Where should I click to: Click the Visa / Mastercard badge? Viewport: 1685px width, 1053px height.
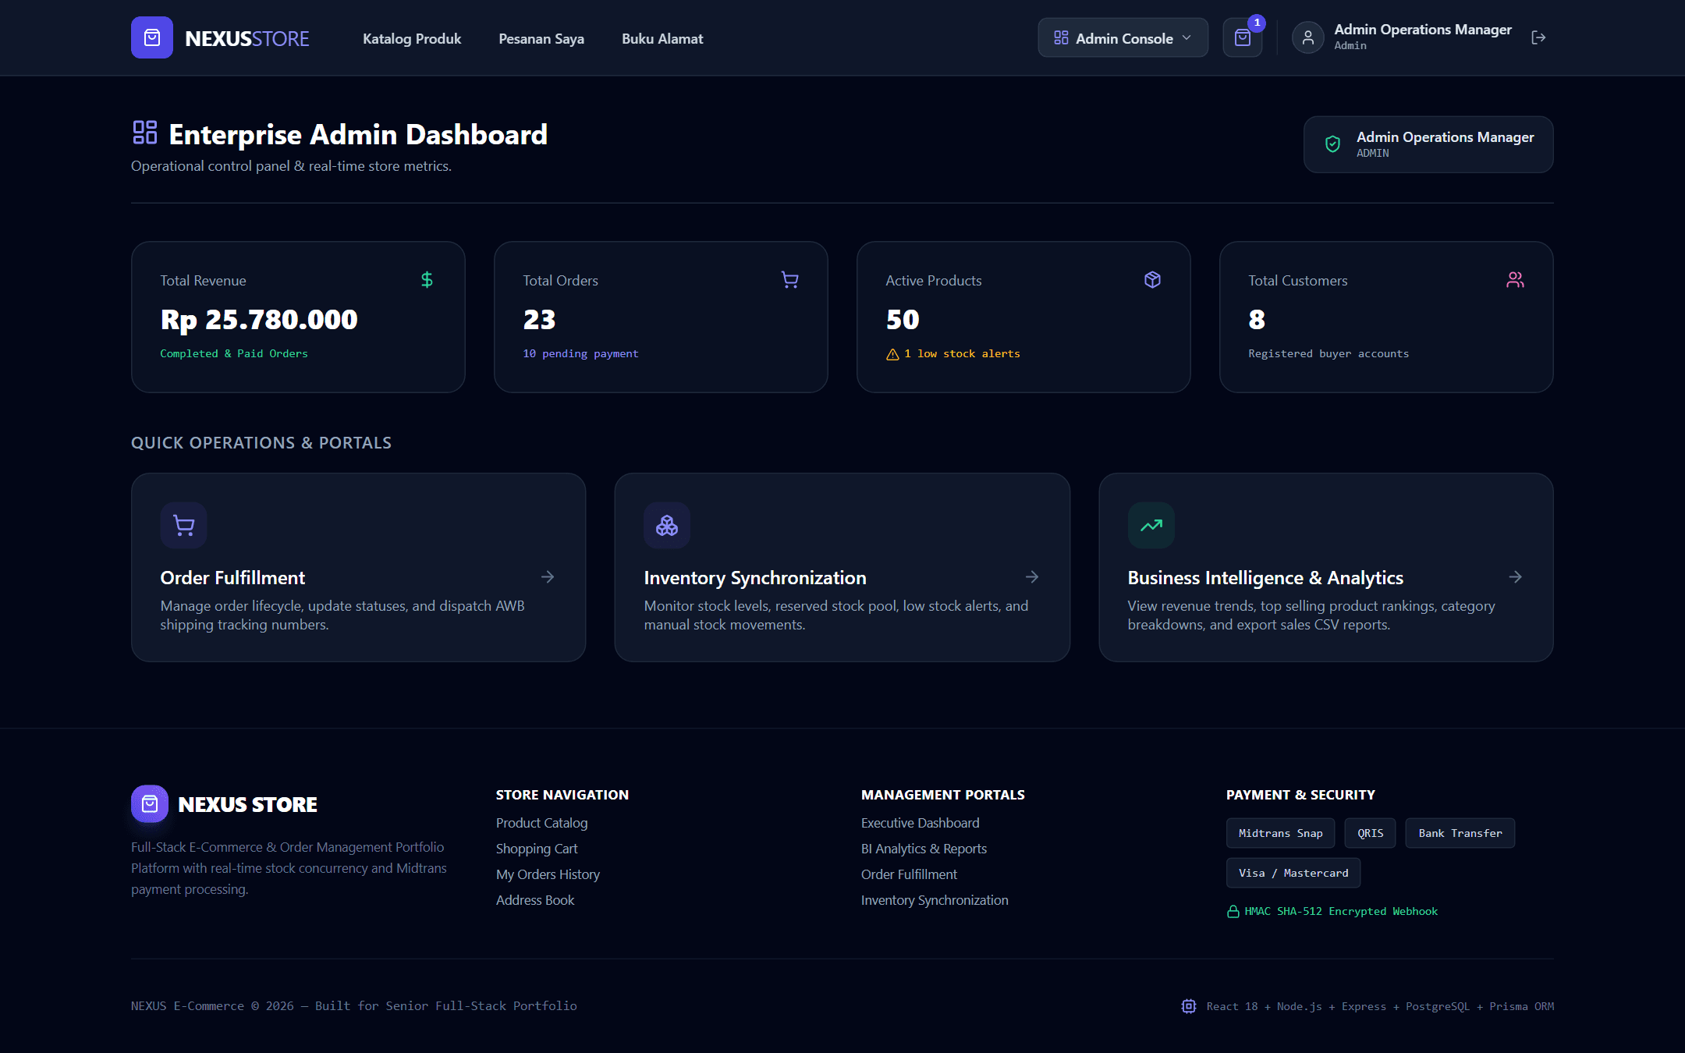click(1293, 873)
